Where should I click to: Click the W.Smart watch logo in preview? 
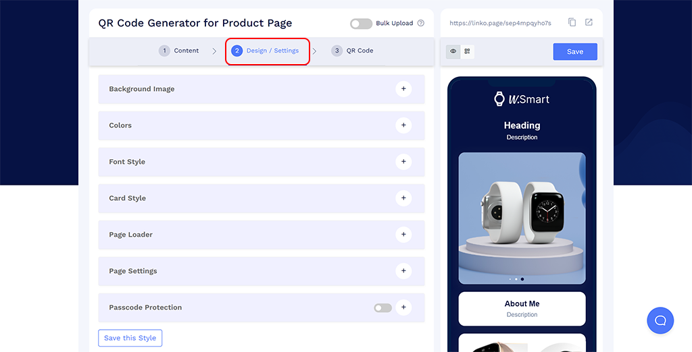point(522,99)
